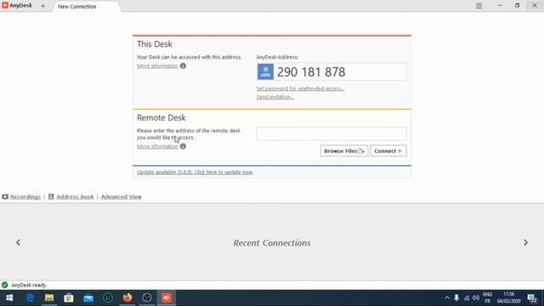Open the volume control in tray
This screenshot has height=306, width=544.
click(x=476, y=298)
